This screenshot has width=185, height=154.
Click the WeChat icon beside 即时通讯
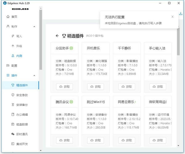[13, 134]
